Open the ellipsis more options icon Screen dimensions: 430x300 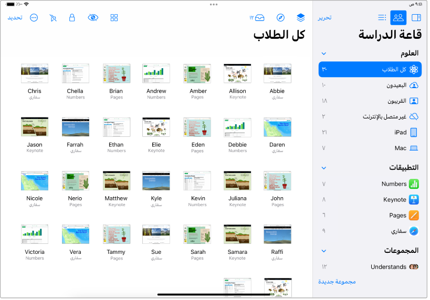[x=34, y=18]
